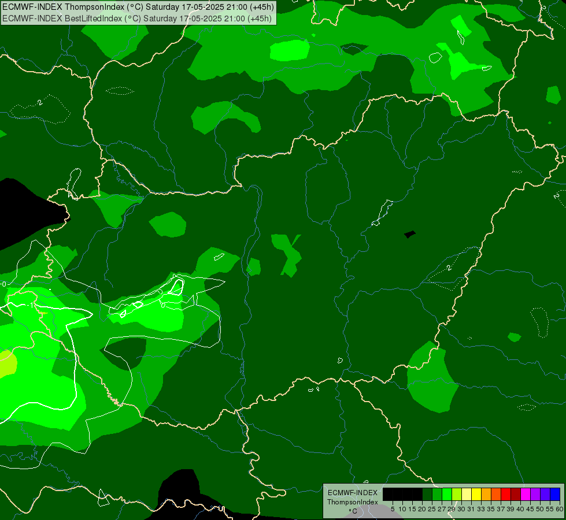Click the legend scale value 5

pyautogui.click(x=393, y=509)
